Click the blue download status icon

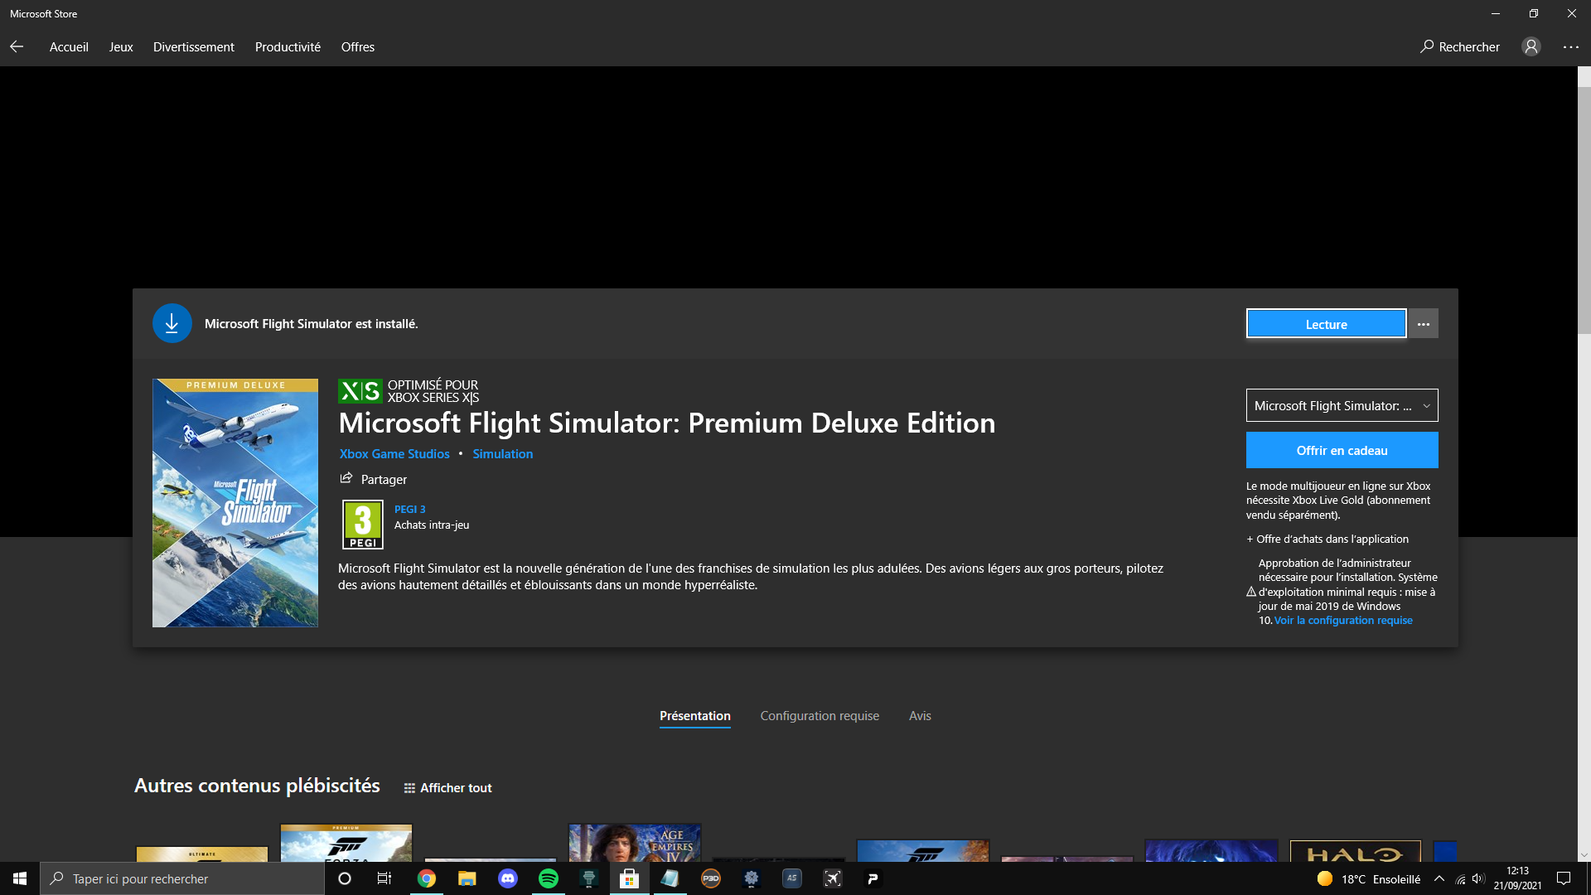pos(172,324)
